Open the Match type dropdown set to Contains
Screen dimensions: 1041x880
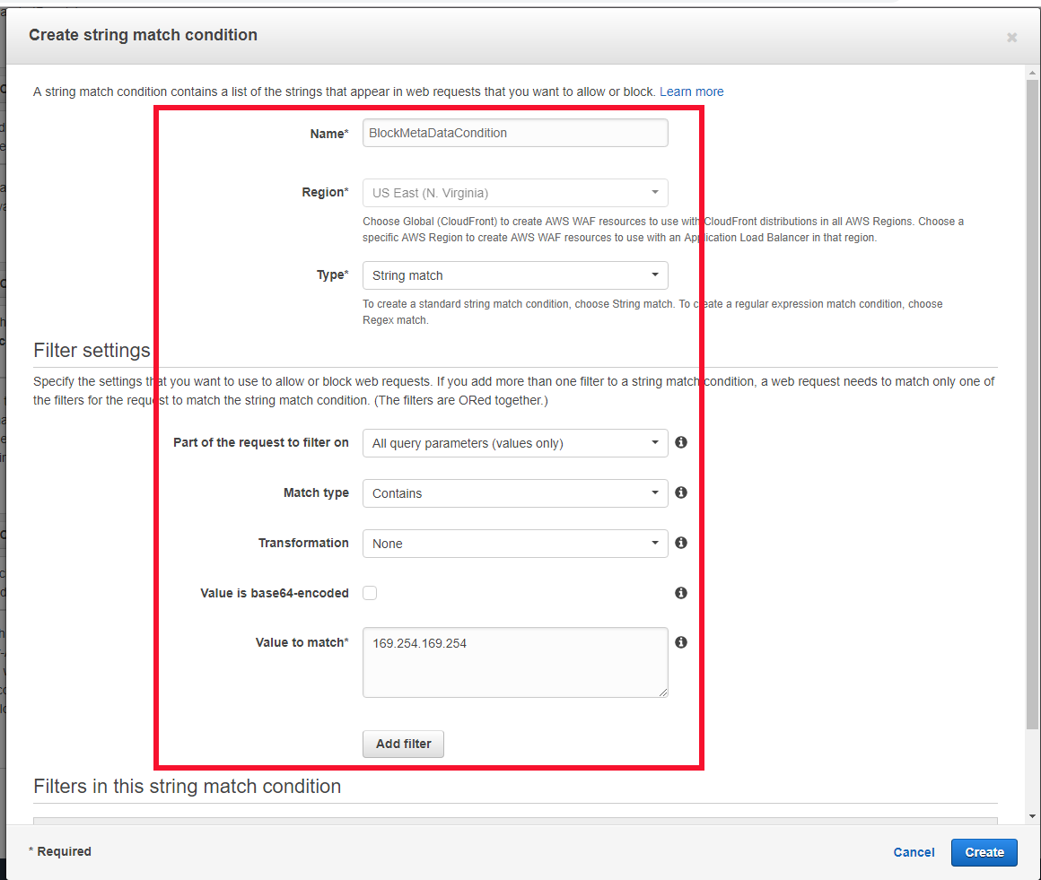pos(514,493)
